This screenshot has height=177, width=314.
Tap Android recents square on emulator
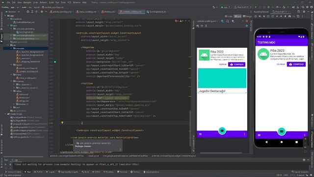point(296,142)
